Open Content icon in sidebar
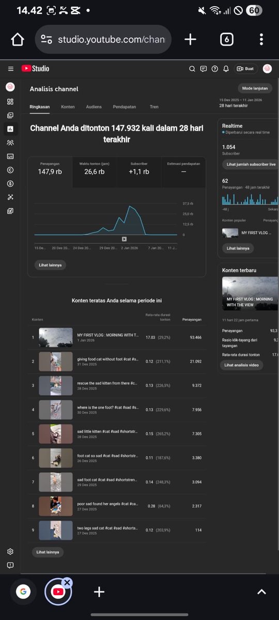The width and height of the screenshot is (279, 620). click(x=10, y=115)
